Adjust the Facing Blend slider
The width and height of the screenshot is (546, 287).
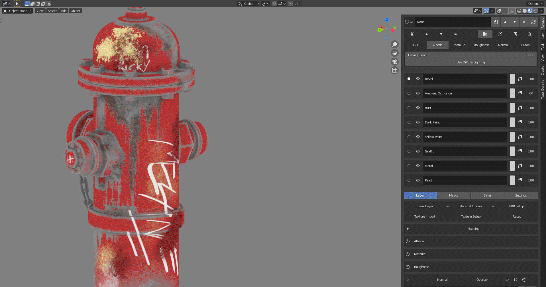tap(471, 55)
